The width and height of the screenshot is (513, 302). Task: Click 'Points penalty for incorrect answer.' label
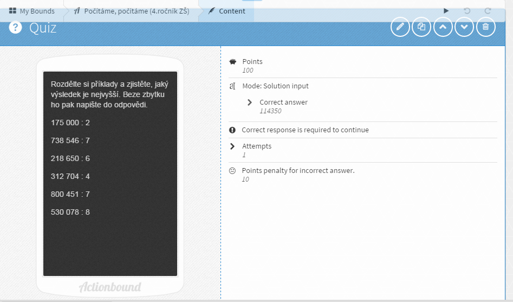298,170
